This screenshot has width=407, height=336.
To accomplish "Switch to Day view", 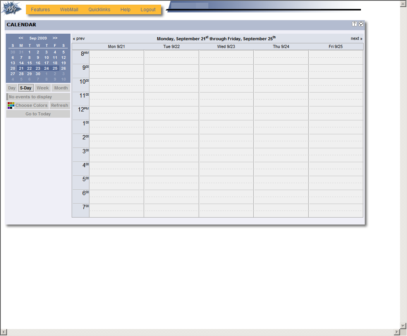I will 12,88.
